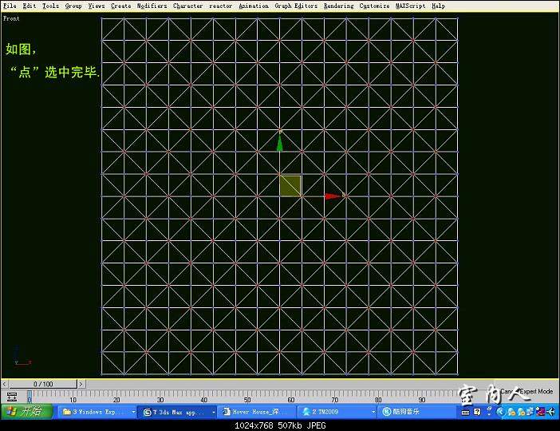Viewport: 560px width, 431px height.
Task: Step time slider back with left arrow
Action: click(x=4, y=384)
